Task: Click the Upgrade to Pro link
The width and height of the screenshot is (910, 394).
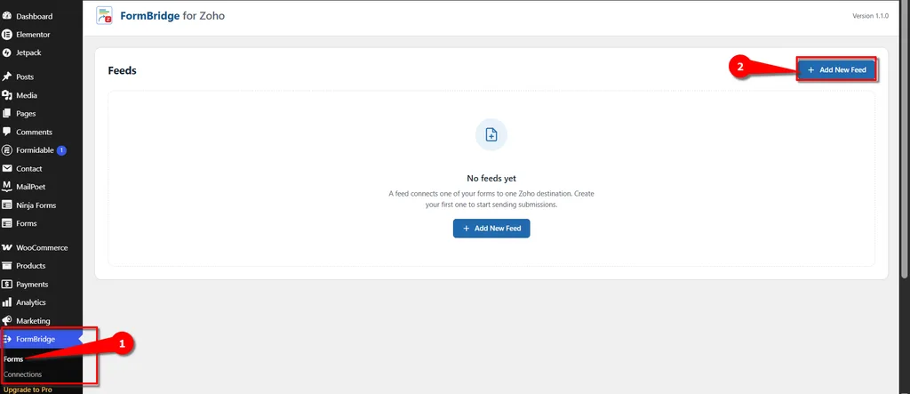Action: click(28, 390)
